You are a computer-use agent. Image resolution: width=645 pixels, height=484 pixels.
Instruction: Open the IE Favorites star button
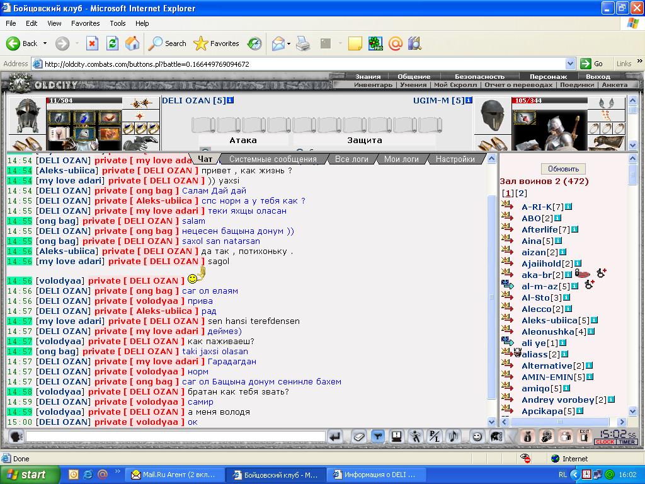217,43
